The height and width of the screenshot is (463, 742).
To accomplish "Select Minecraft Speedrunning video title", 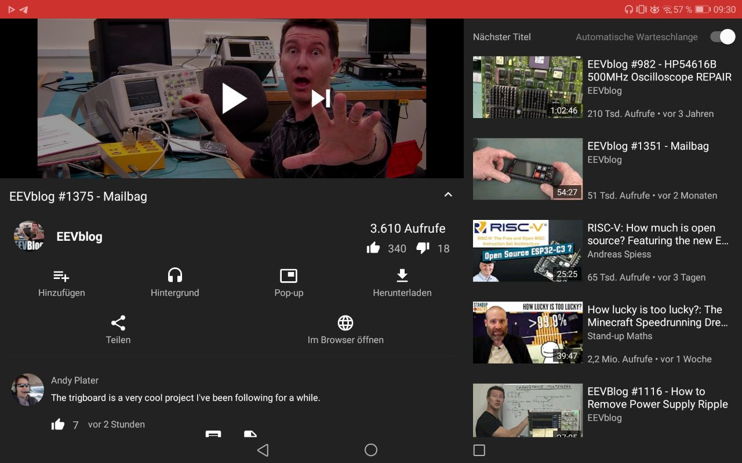I will tap(657, 316).
